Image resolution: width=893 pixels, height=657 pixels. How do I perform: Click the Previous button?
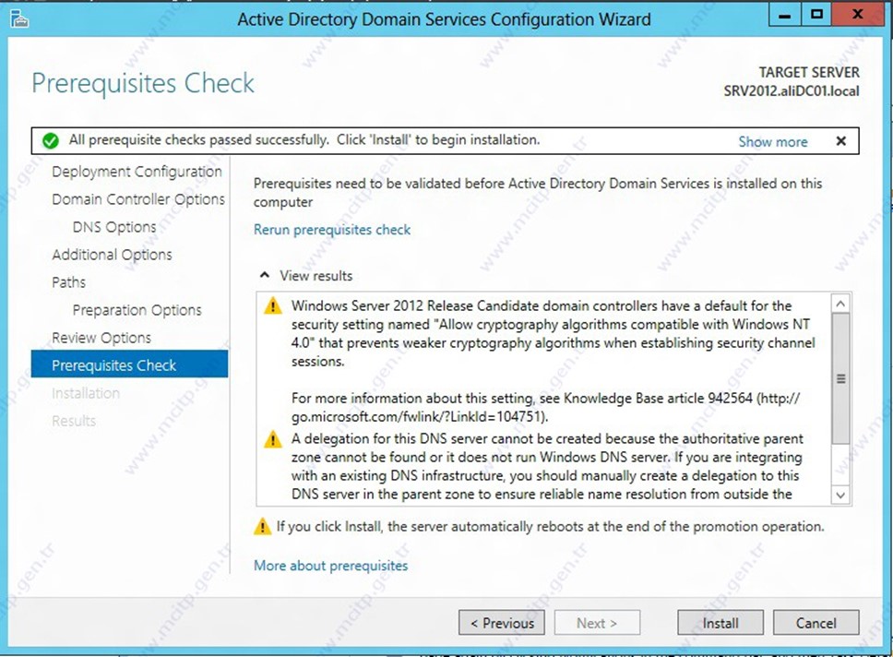pyautogui.click(x=502, y=623)
